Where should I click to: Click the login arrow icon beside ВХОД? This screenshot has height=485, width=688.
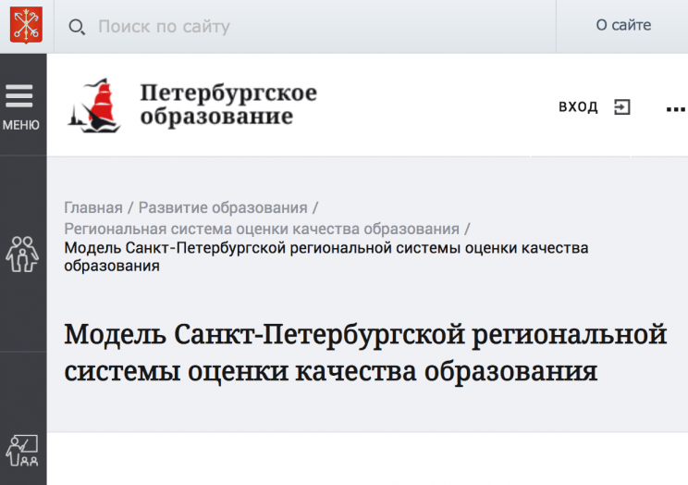622,107
